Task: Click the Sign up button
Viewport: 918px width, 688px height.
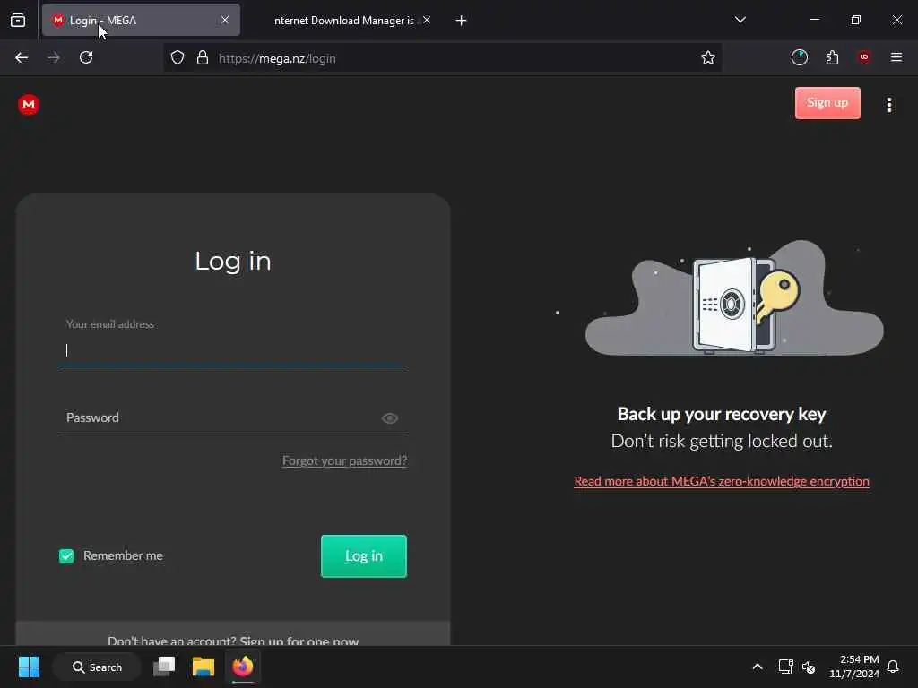Action: [x=827, y=103]
